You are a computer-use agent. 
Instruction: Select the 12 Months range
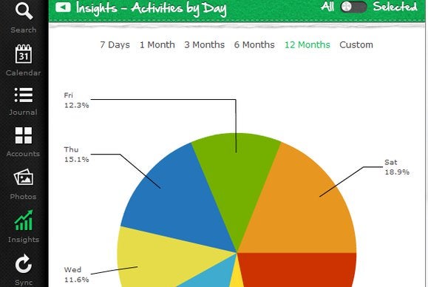(x=308, y=45)
